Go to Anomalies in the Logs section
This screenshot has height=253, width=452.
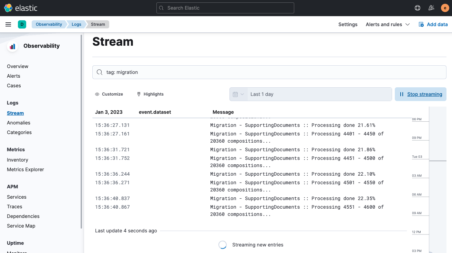(19, 123)
